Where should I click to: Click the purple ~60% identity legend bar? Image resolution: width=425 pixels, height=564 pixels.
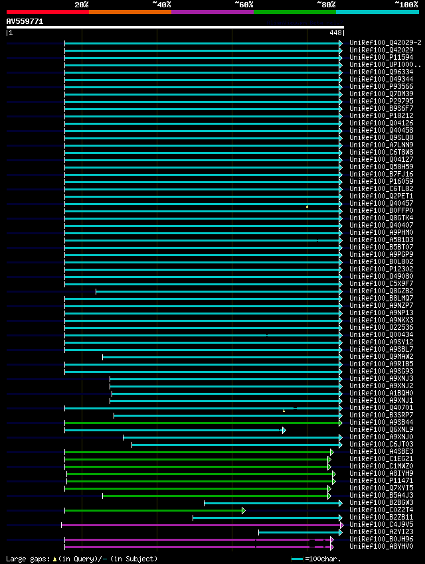212,12
